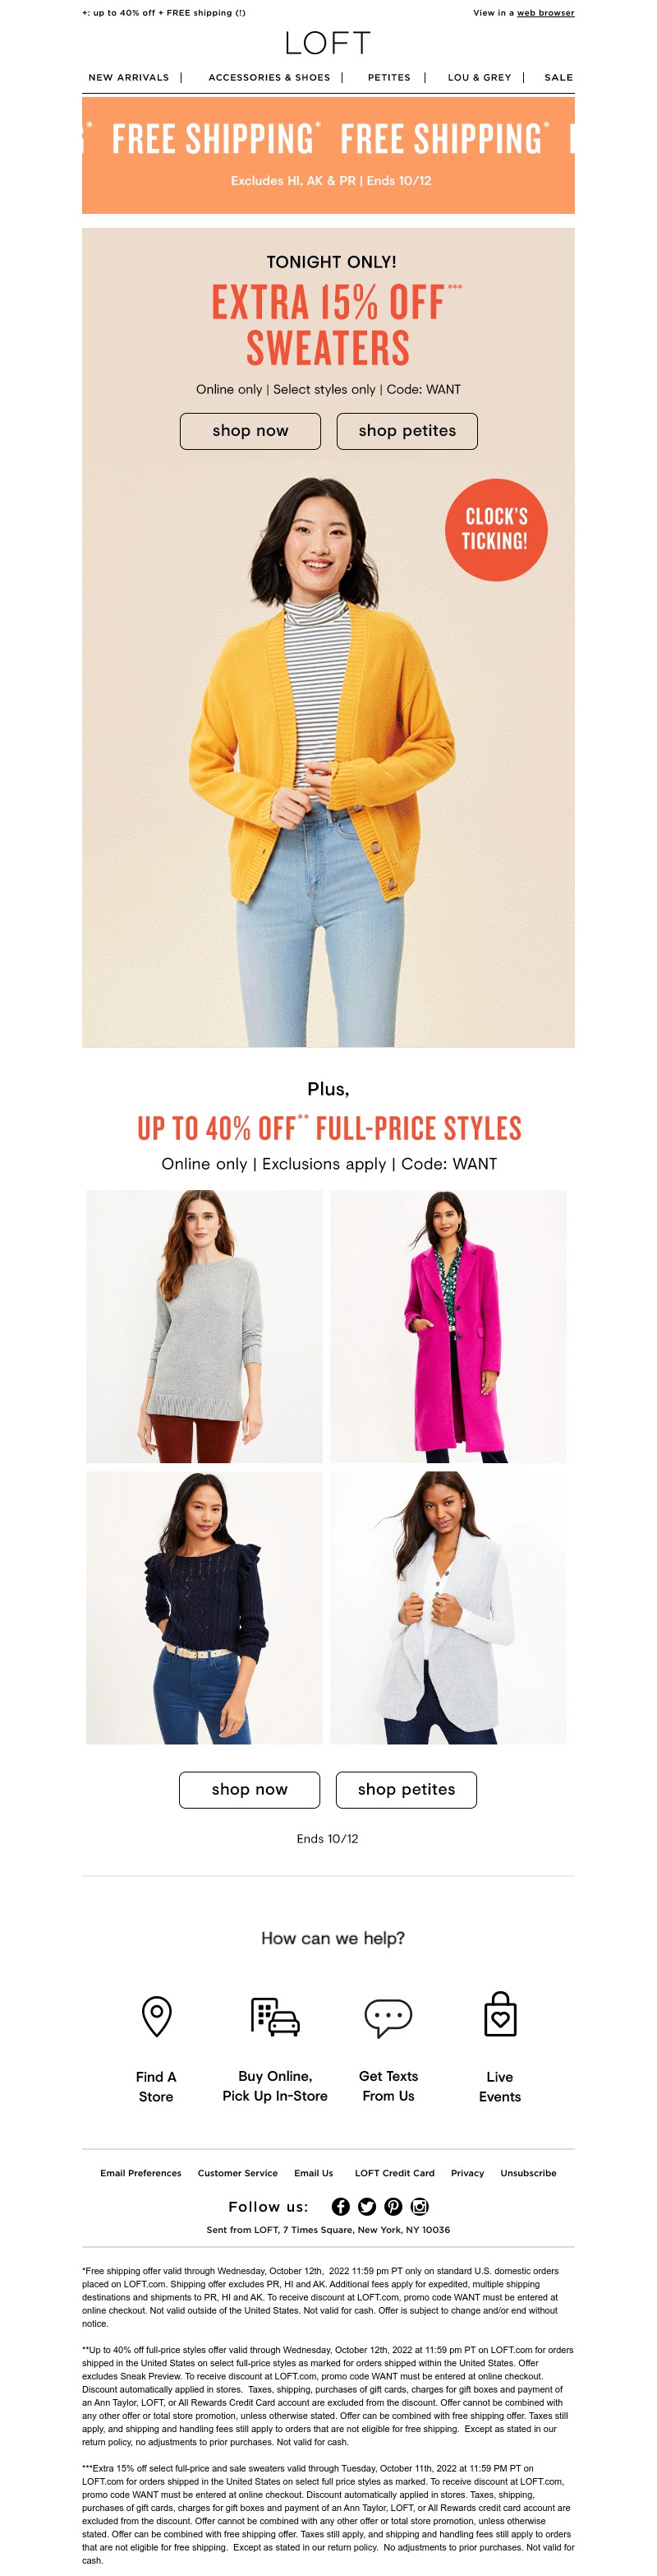Viewport: 657px width, 2576px height.
Task: Click shop petites under sweaters offer
Action: [407, 431]
